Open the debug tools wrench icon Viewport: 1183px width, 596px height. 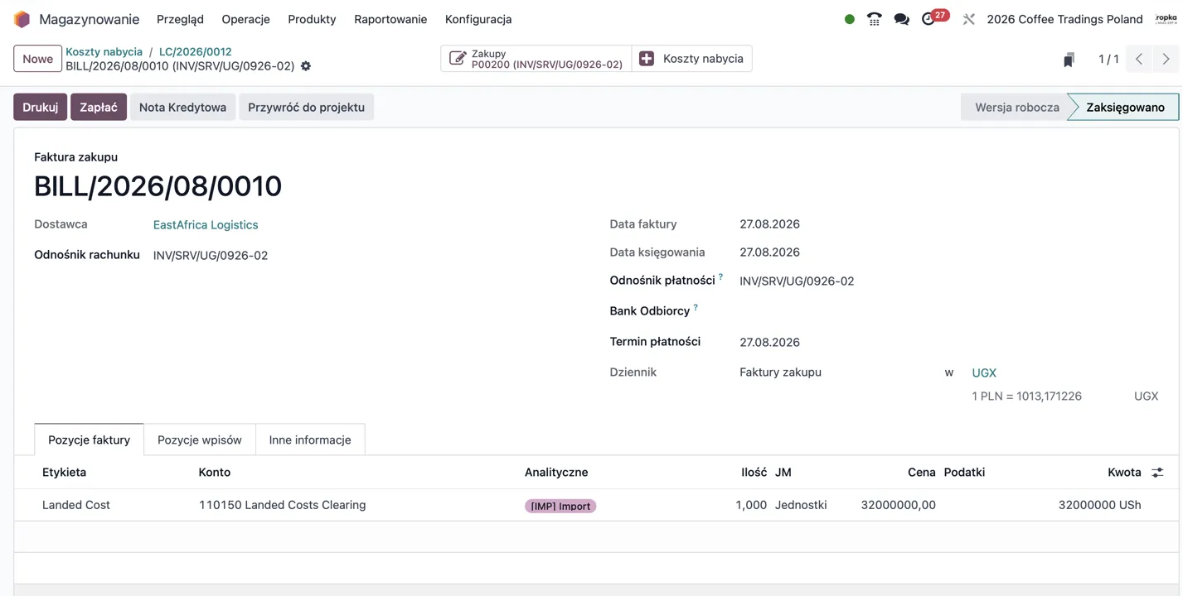pyautogui.click(x=968, y=19)
